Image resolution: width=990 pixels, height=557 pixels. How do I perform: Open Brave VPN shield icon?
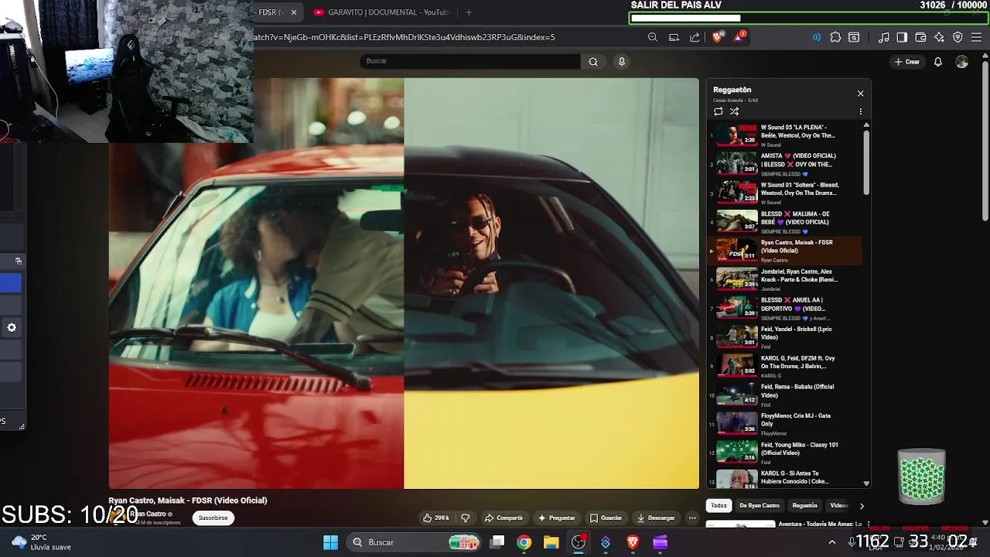tap(958, 37)
